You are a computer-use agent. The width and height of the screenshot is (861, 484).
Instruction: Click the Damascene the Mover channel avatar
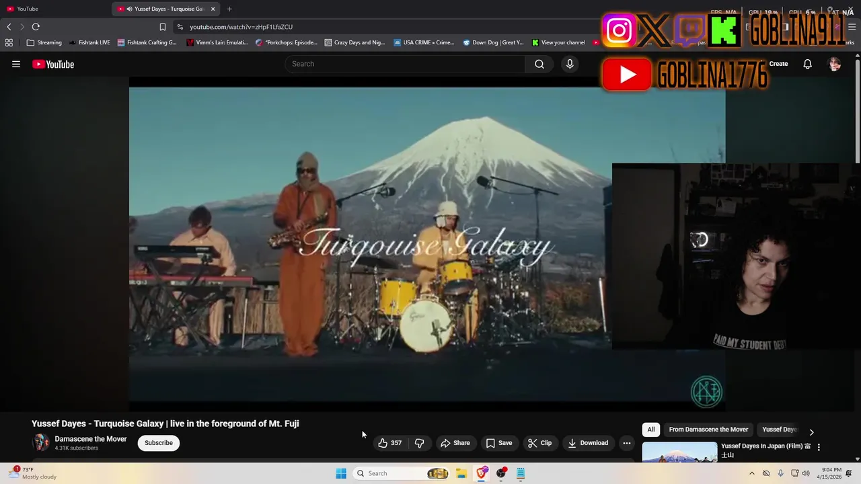tap(41, 442)
